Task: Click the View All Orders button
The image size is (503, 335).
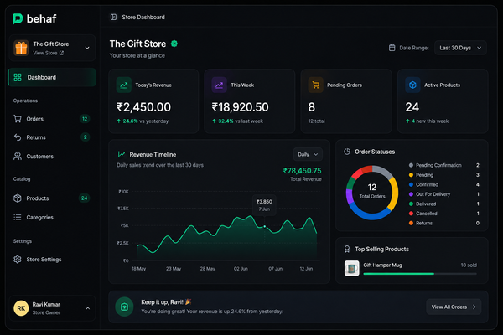Action: (x=454, y=307)
